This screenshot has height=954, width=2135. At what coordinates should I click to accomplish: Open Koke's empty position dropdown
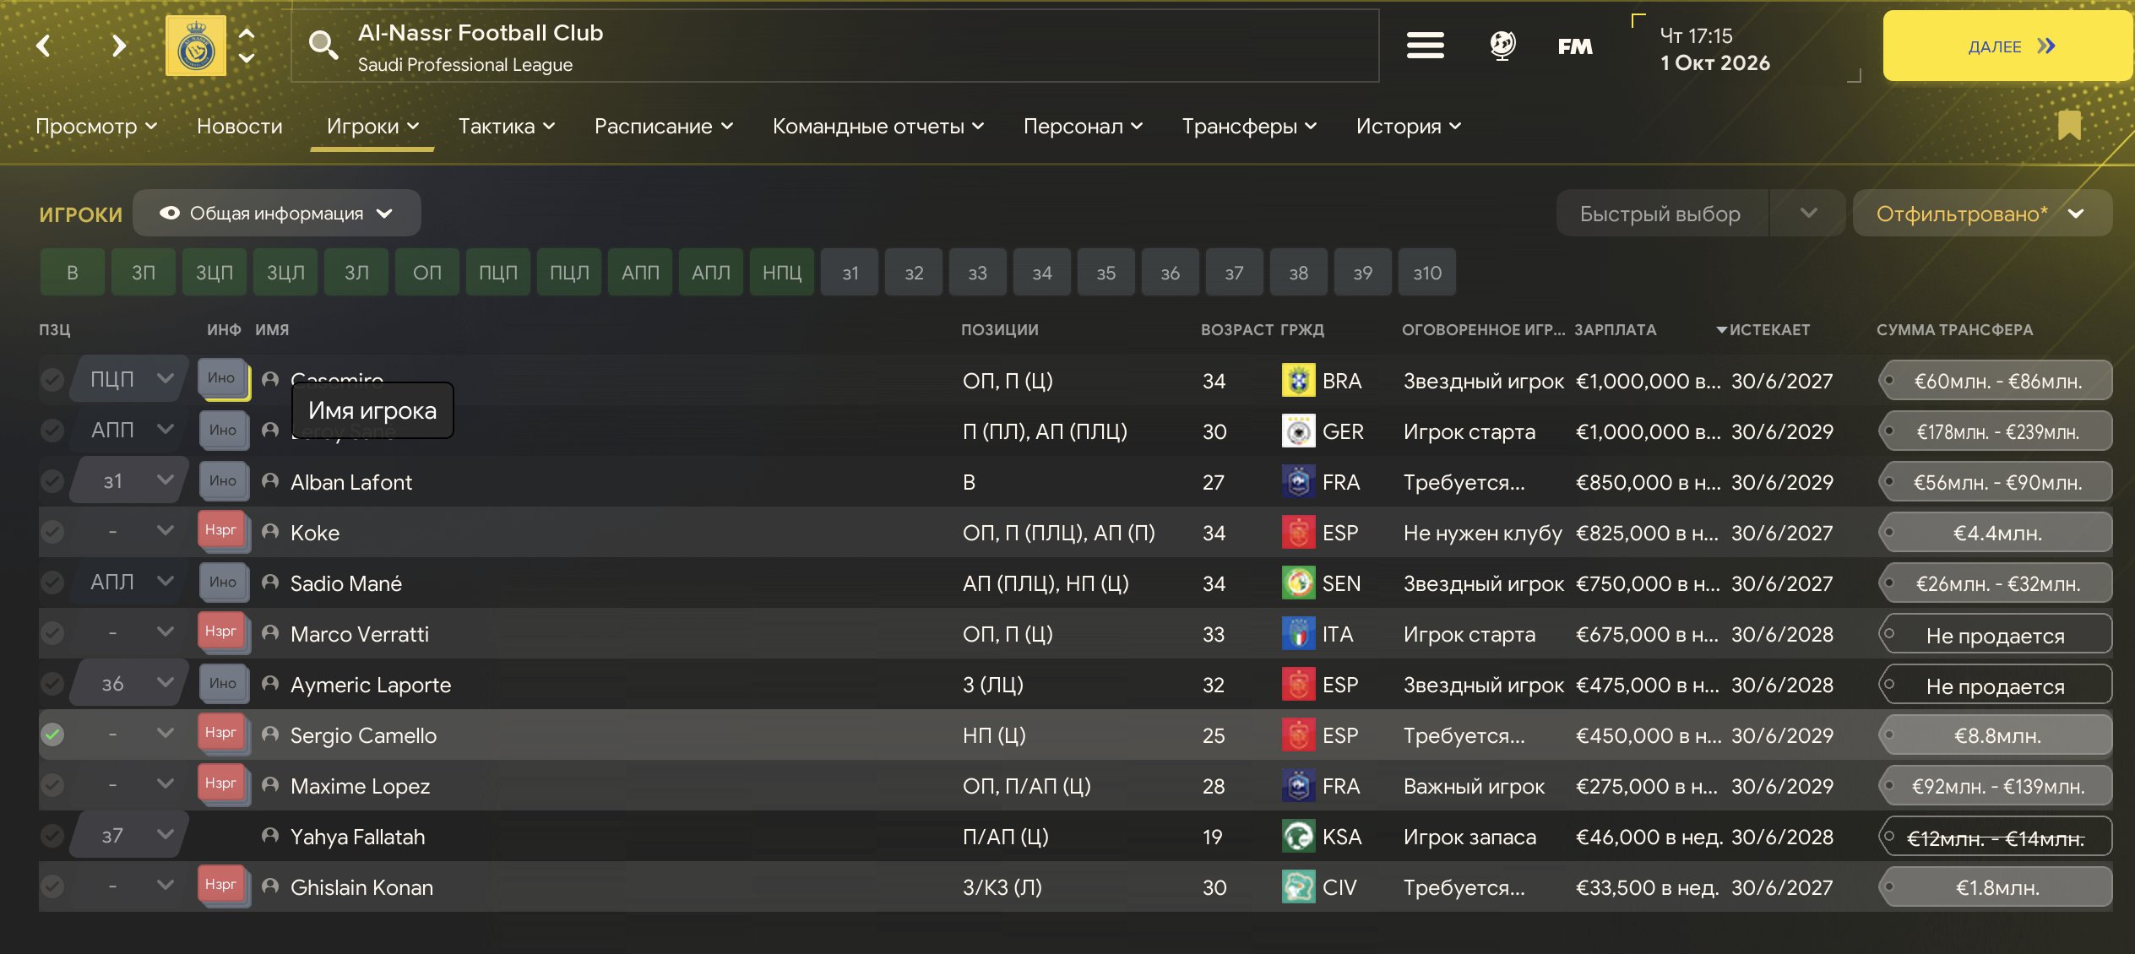131,532
